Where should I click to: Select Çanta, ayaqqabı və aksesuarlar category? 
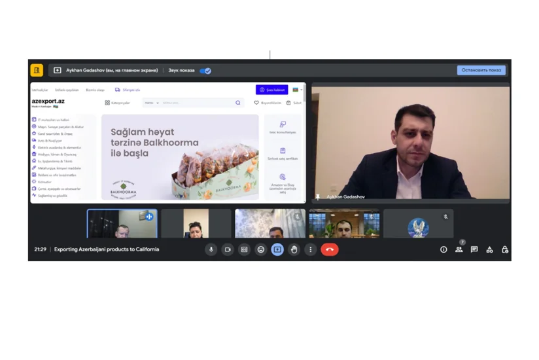[x=56, y=189]
